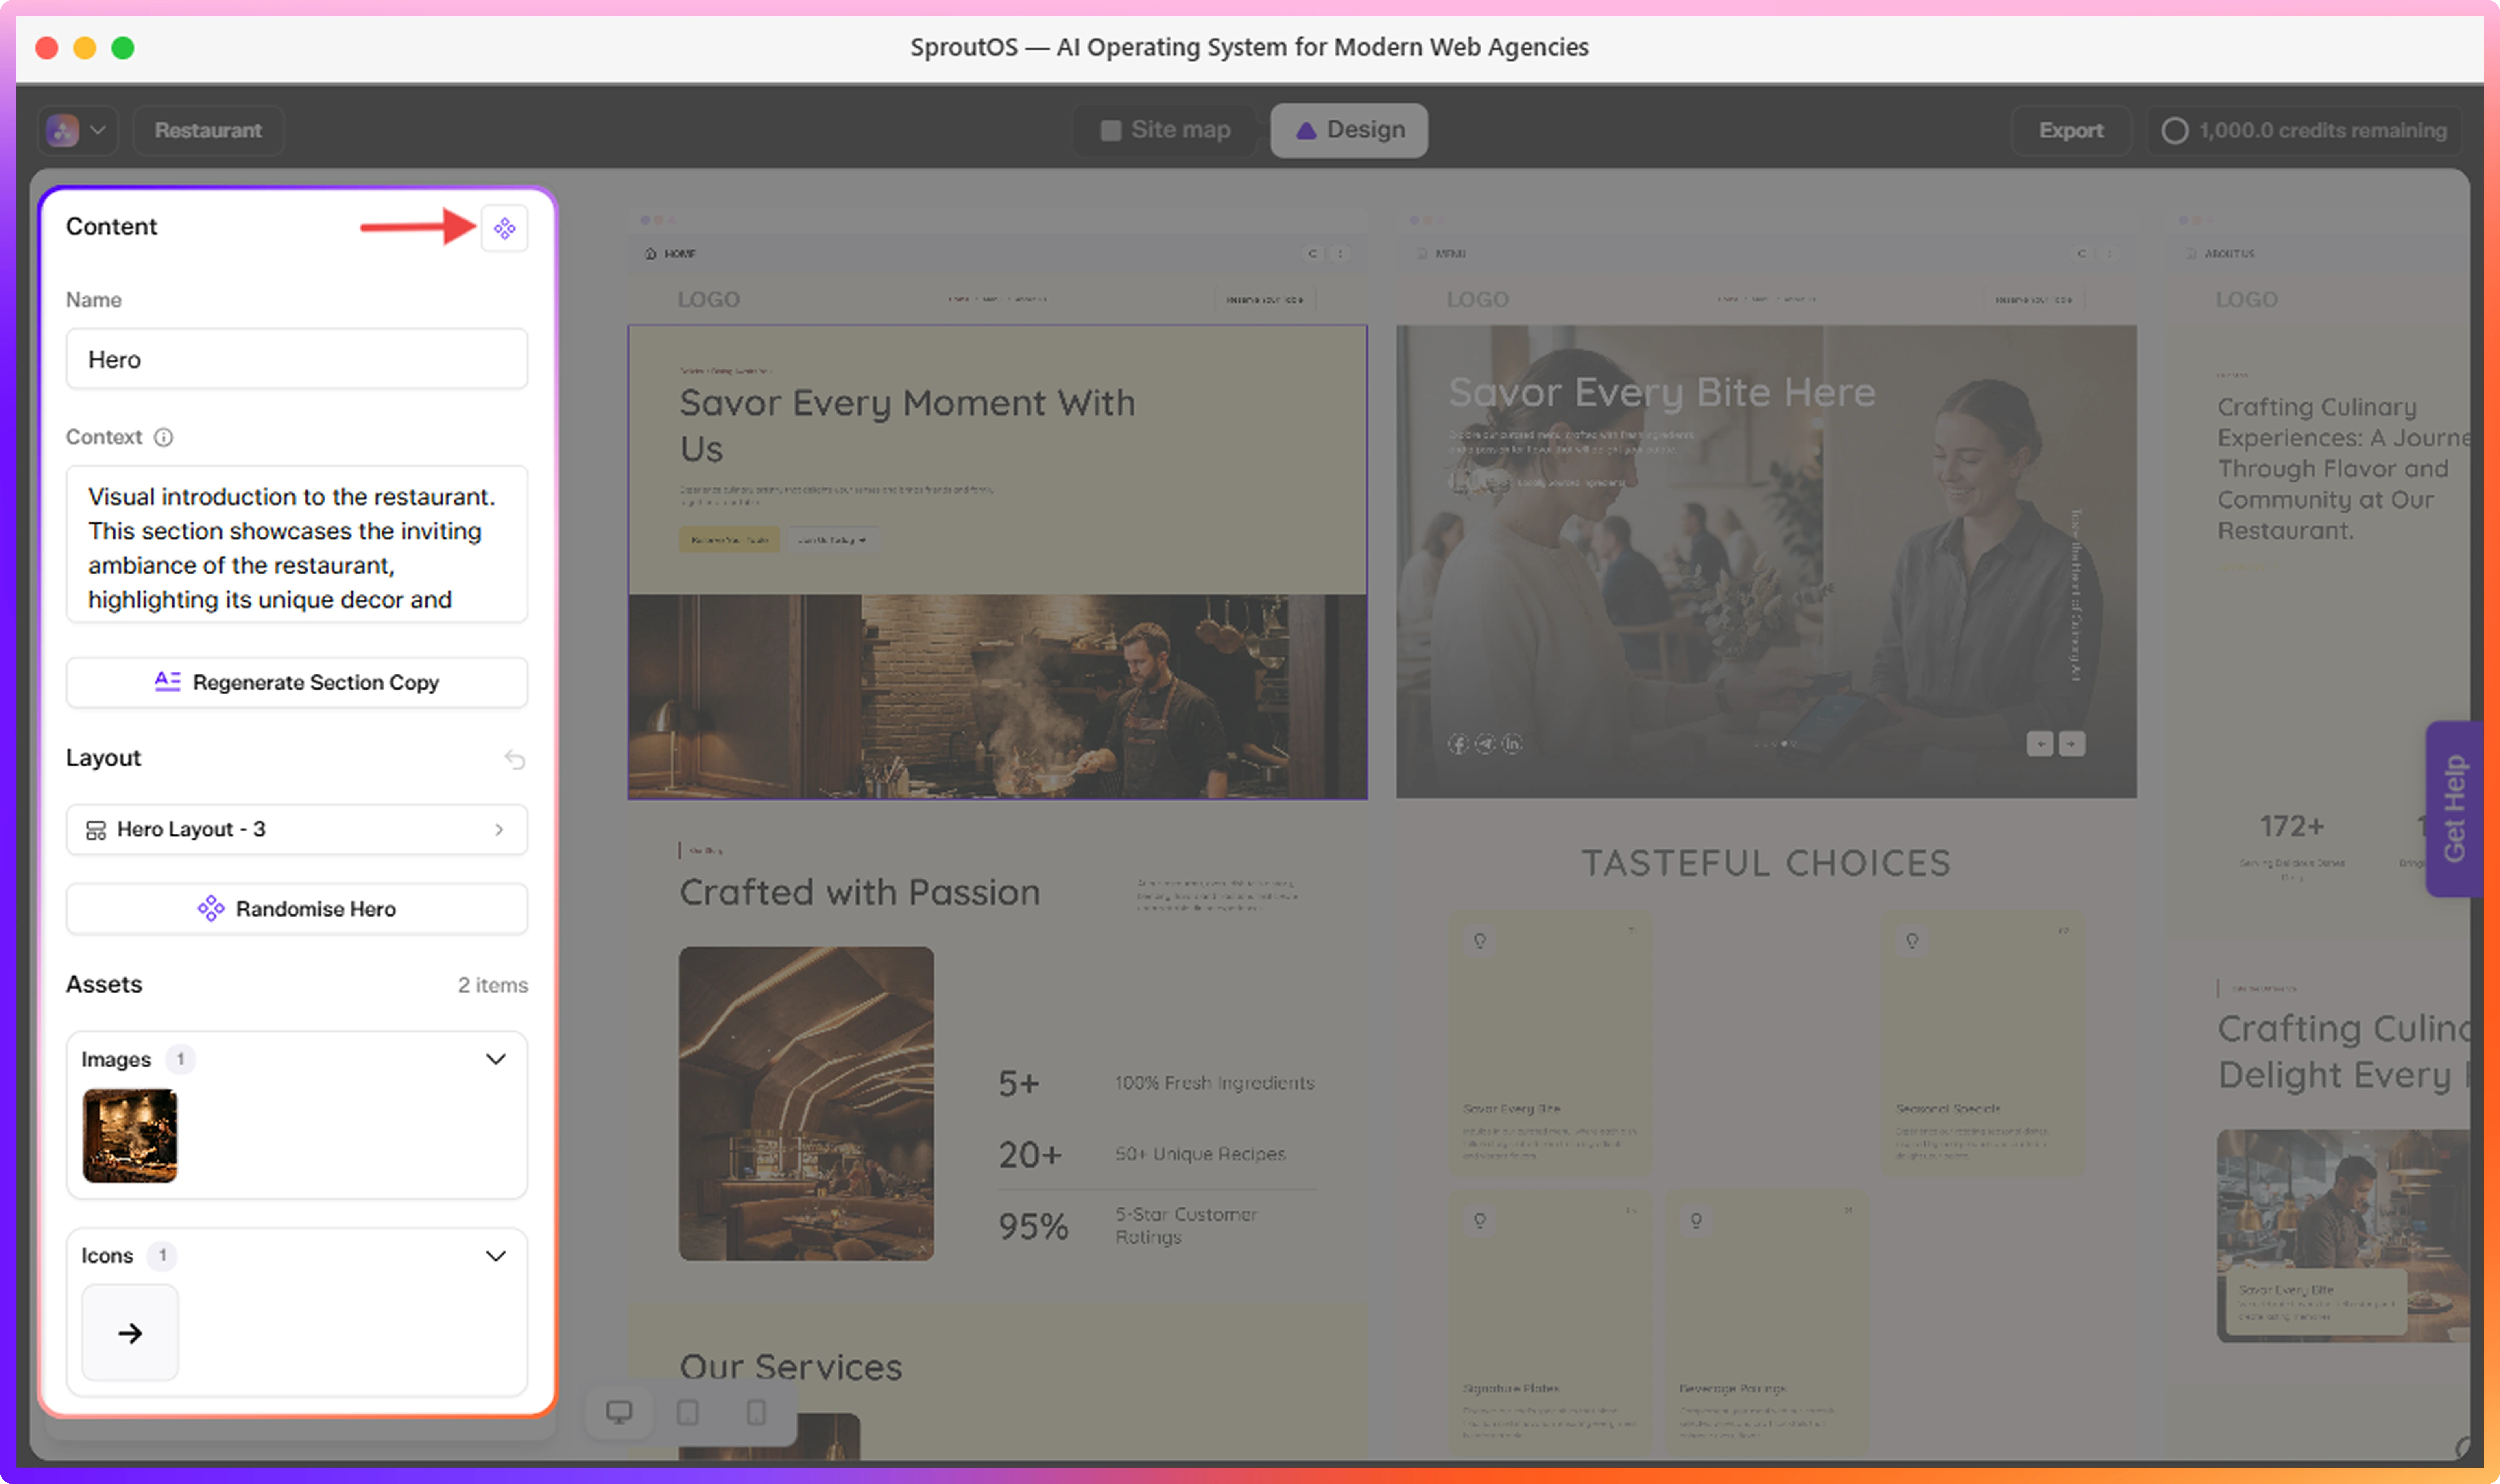Click the Layout undo arrow icon

click(x=515, y=759)
